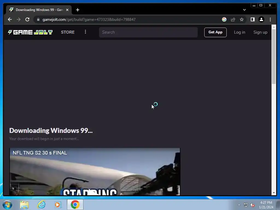Screen dimensions: 280x210
Task: Click the Get App button
Action: pos(215,32)
